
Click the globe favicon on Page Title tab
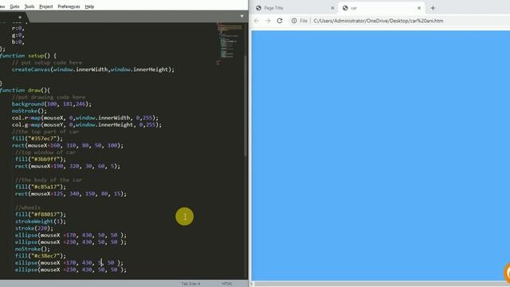(258, 8)
